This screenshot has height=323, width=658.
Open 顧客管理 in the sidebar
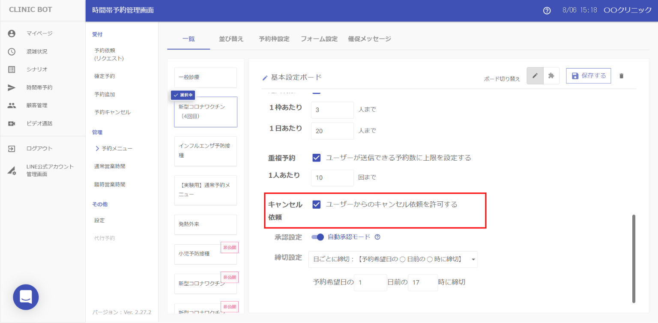click(37, 105)
